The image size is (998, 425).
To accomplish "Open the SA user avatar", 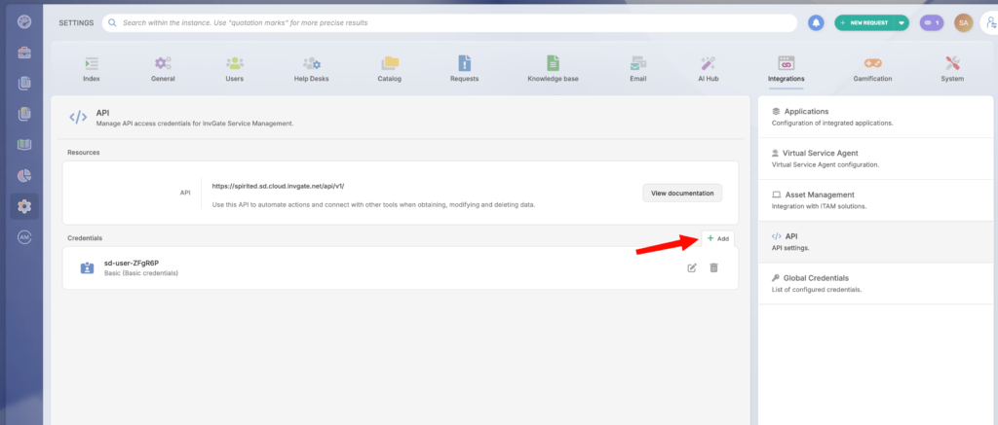I will tap(963, 23).
